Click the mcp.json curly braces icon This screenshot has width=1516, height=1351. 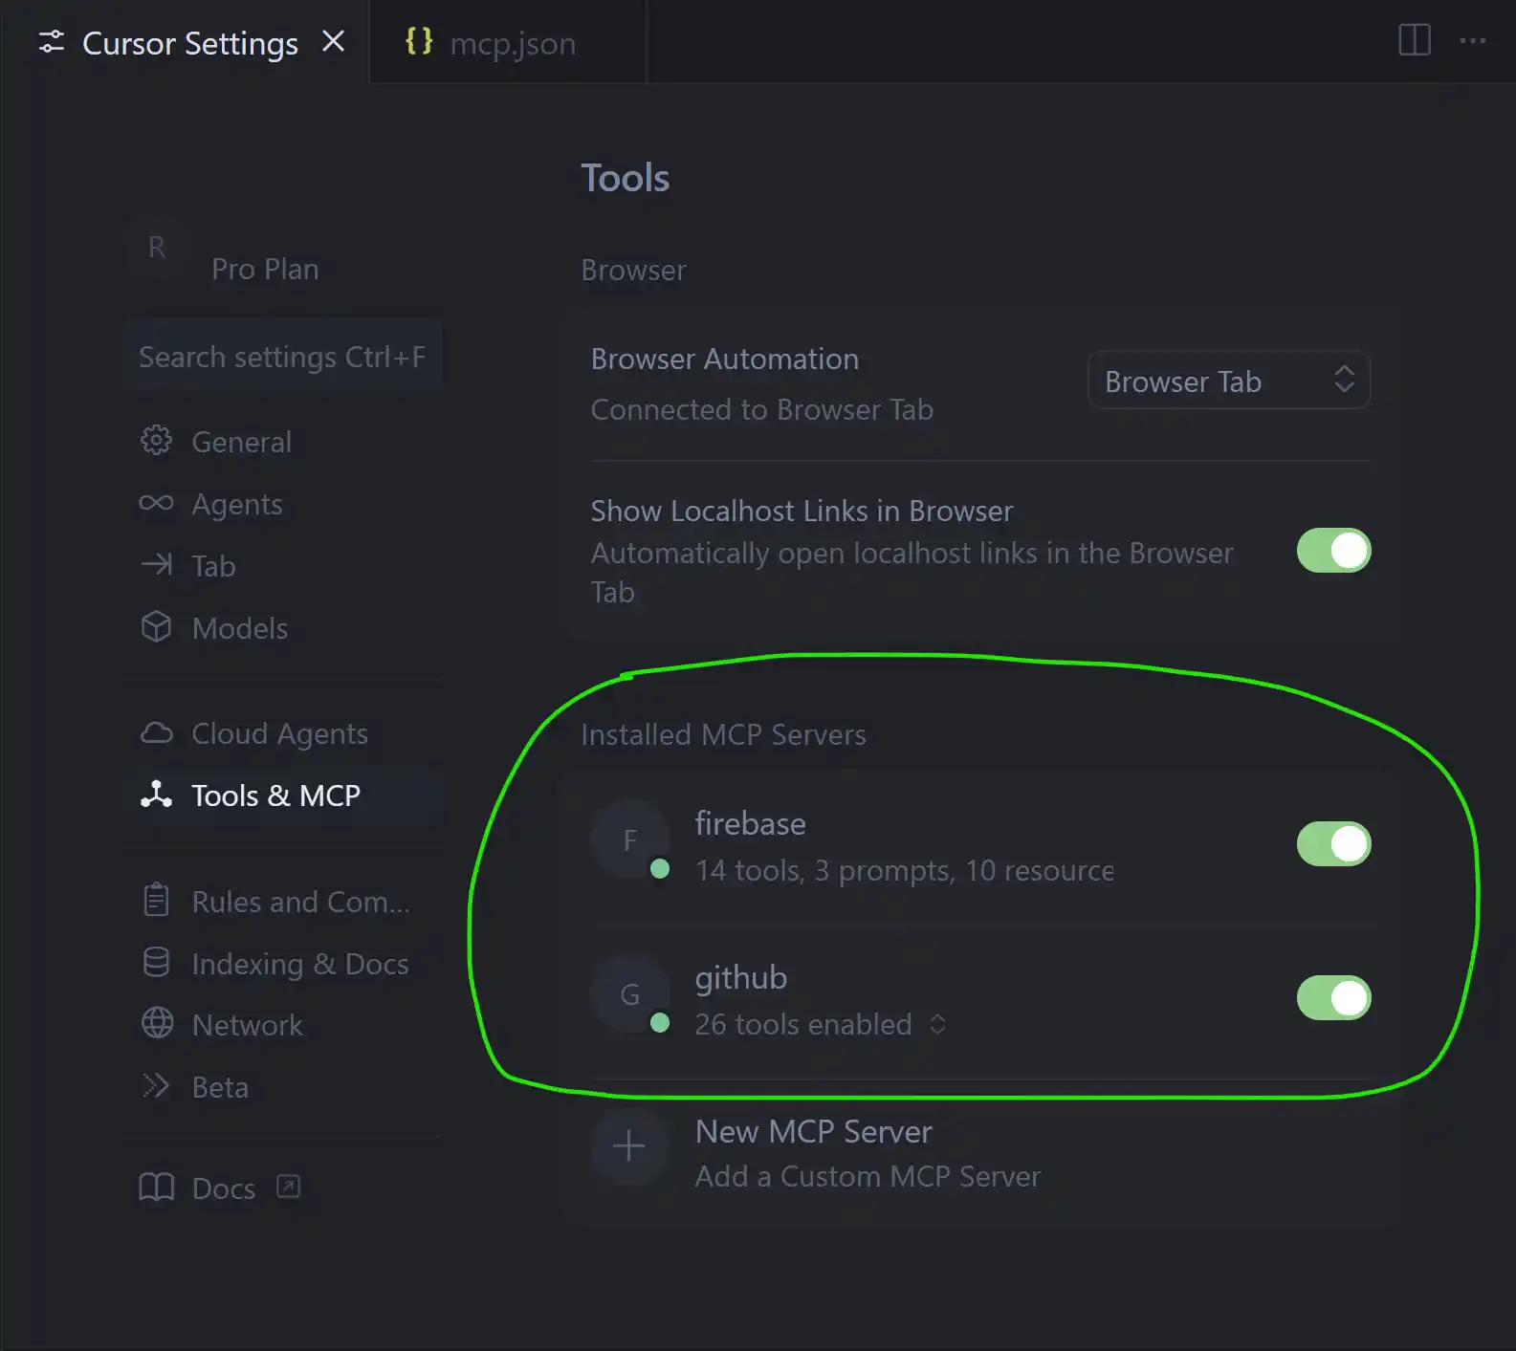point(419,41)
